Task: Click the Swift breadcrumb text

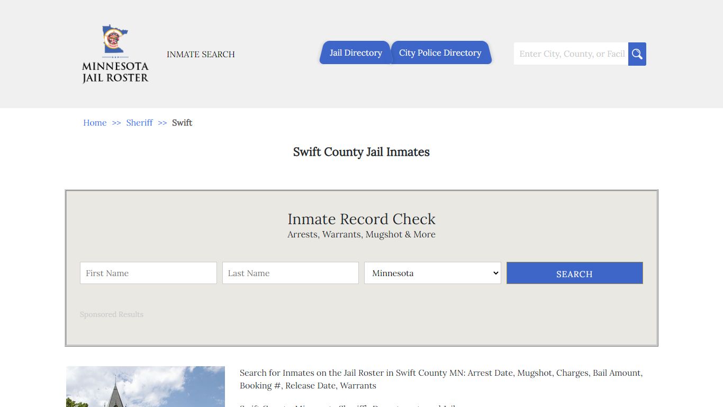Action: pos(182,122)
